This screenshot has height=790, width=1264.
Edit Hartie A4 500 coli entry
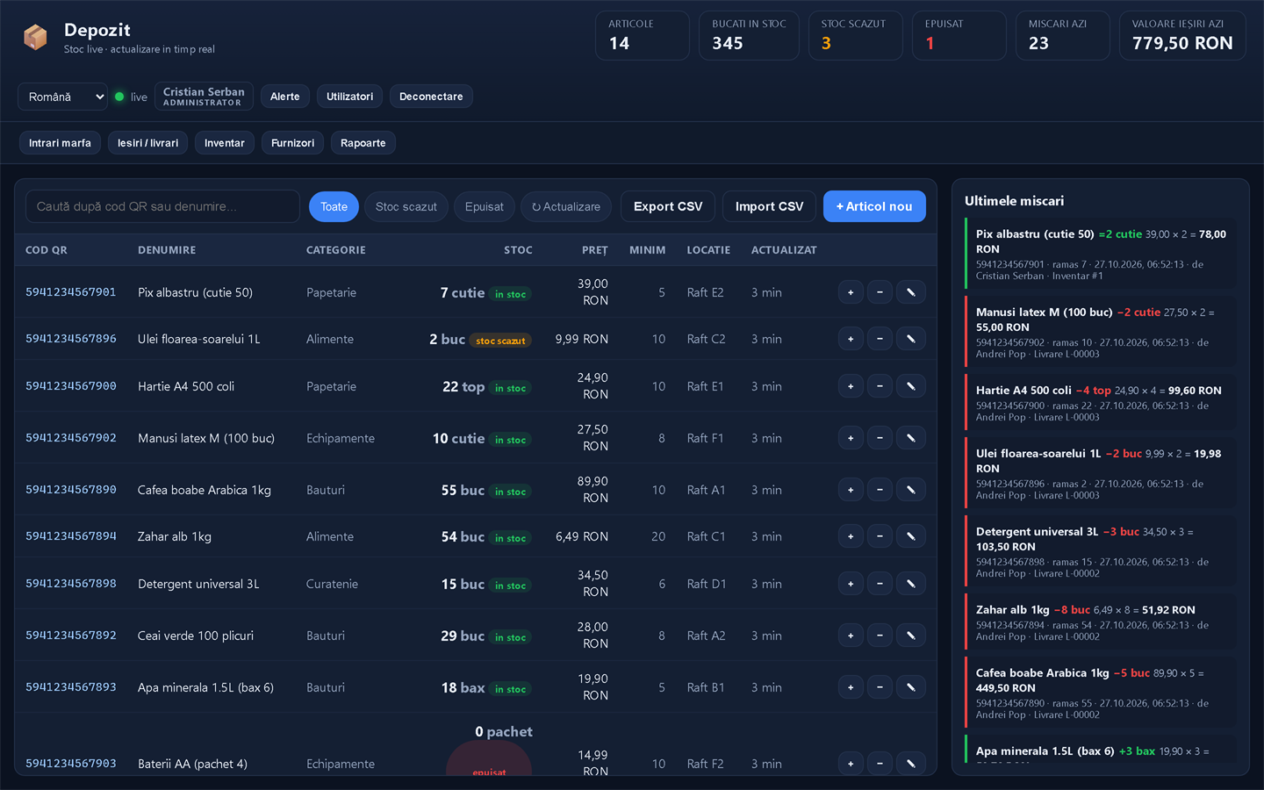pos(911,386)
